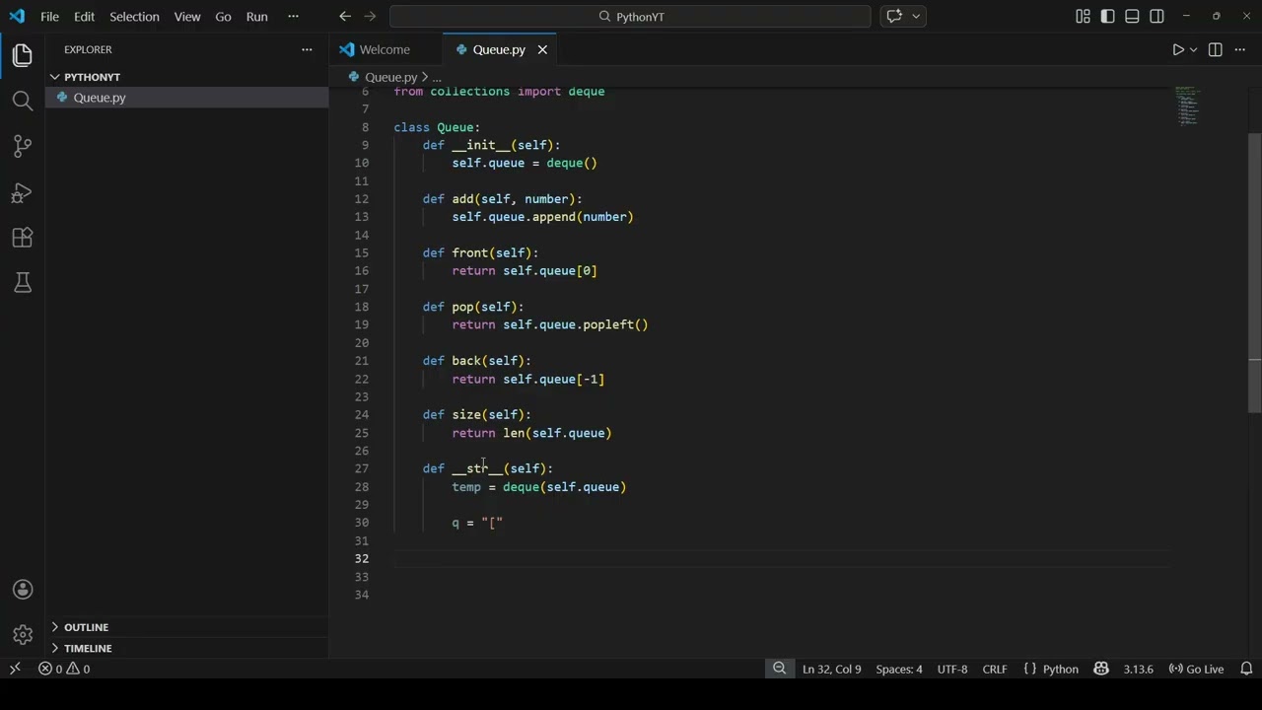The height and width of the screenshot is (710, 1262).
Task: Open the File menu
Action: tap(49, 16)
